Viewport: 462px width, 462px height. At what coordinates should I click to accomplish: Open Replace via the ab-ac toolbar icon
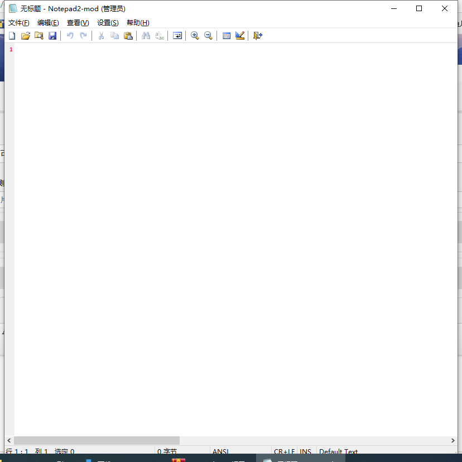click(x=160, y=35)
